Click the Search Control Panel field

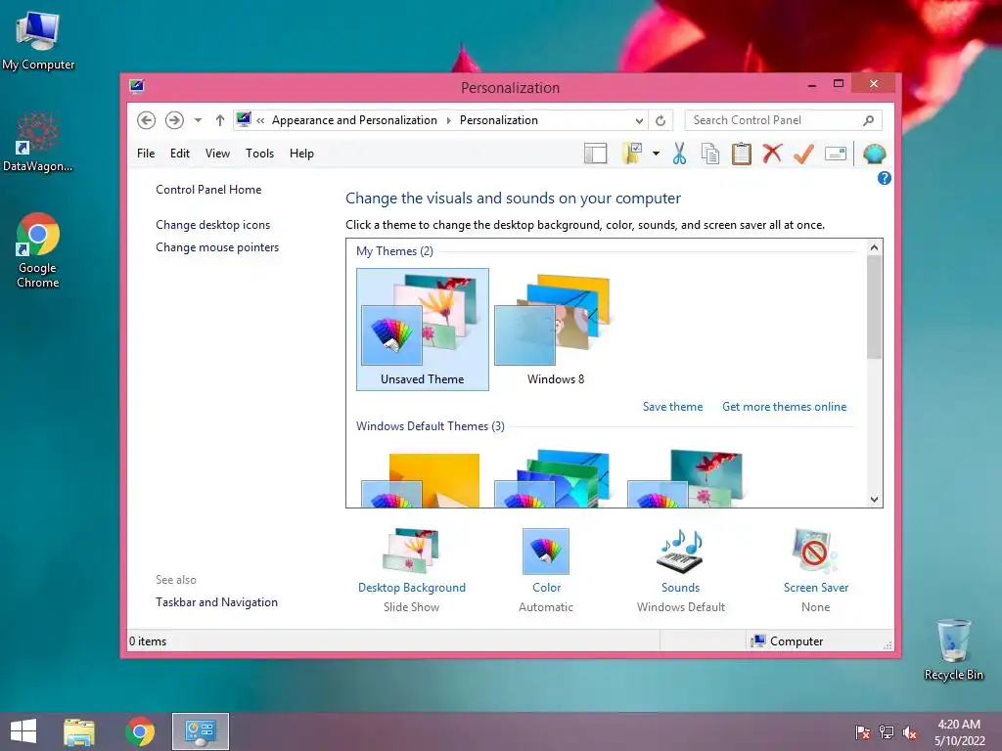coord(784,120)
